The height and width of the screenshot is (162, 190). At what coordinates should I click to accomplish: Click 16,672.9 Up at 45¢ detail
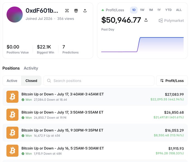47,135
